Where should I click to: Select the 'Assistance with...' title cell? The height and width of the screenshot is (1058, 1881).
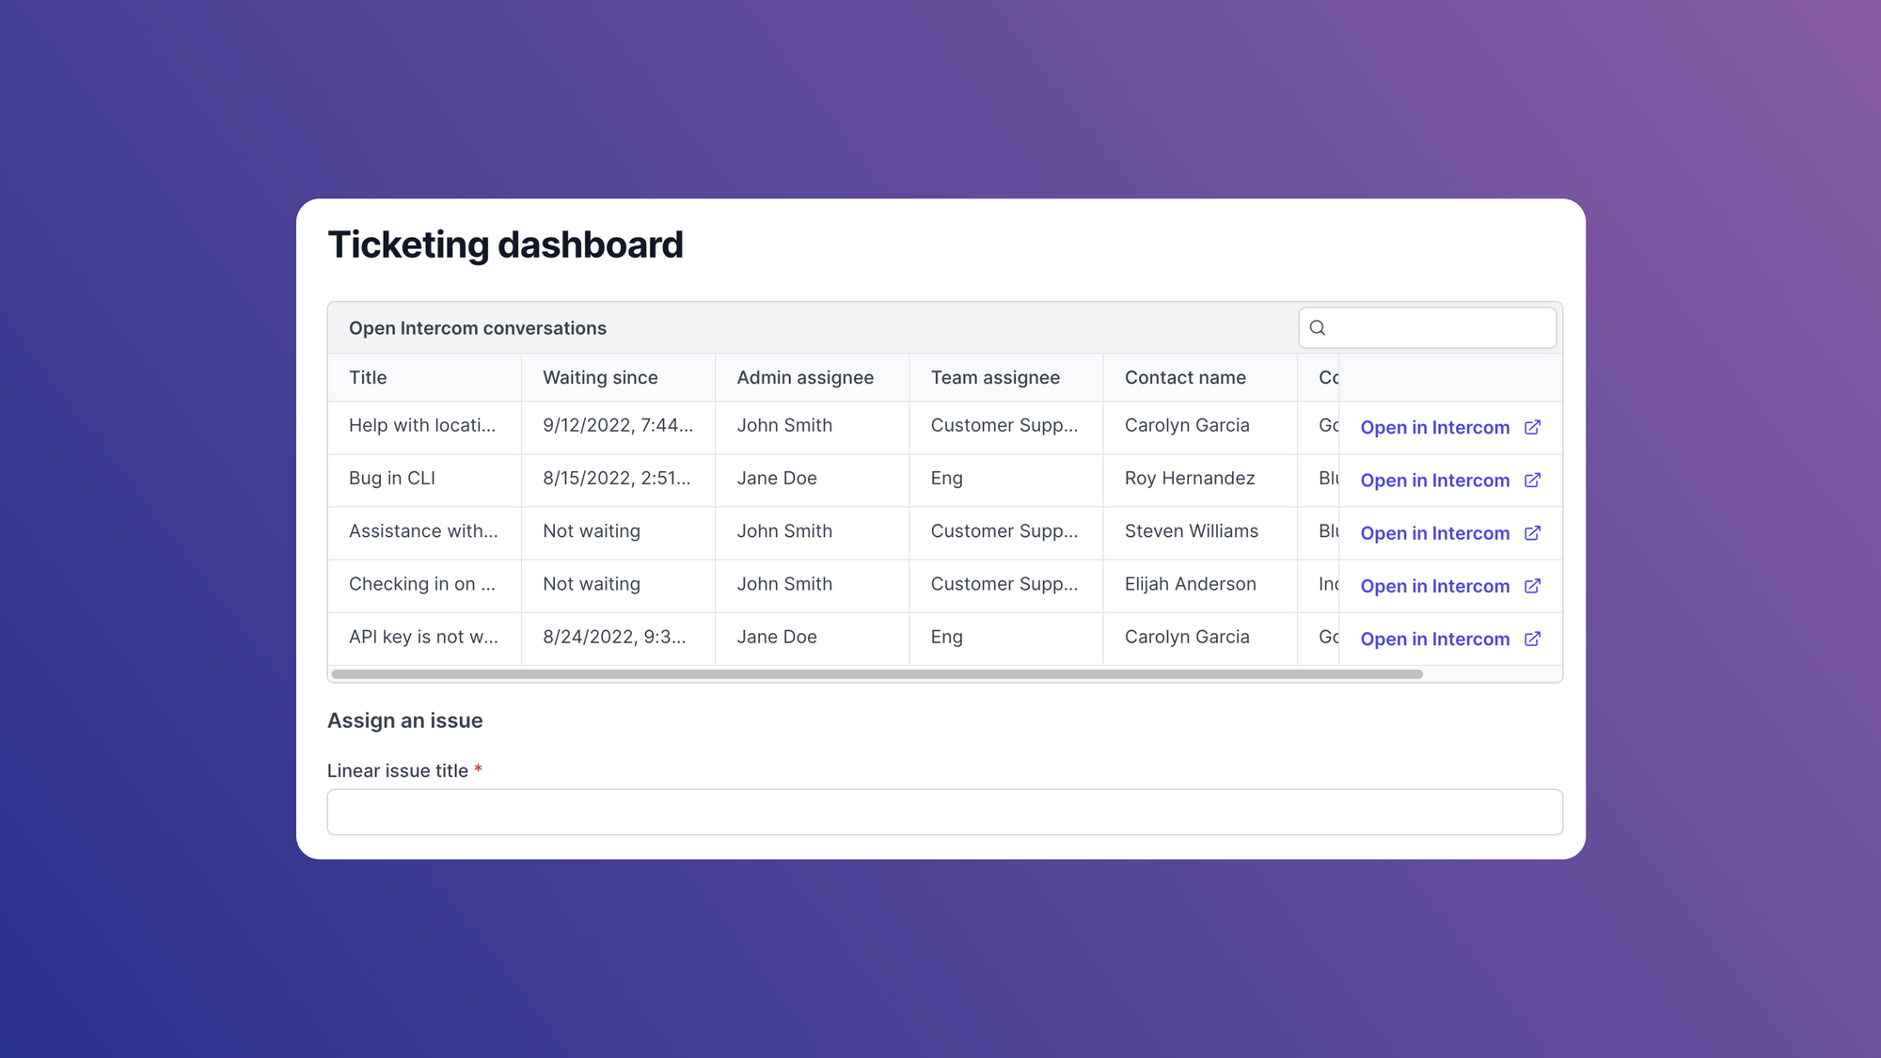424,532
